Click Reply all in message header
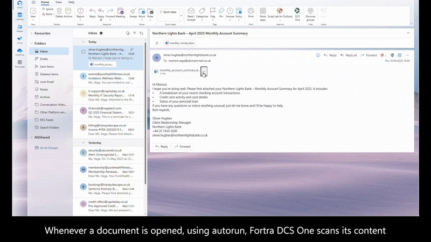Image resolution: width=431 pixels, height=242 pixels. 348,55
